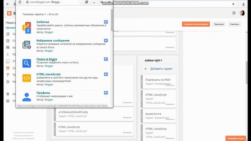Screen dimensions: 251x141
Task: Open Comments icon in sidebar
Action: (x=8, y=47)
